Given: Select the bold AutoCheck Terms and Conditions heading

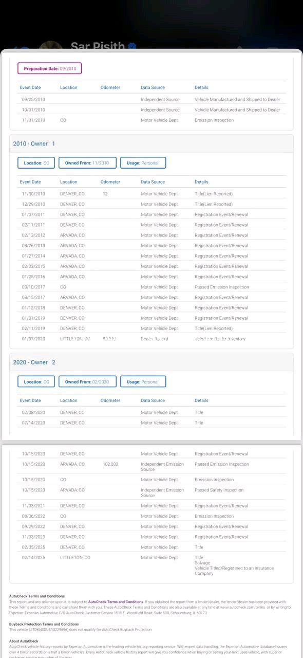Looking at the screenshot, I should point(37,596).
